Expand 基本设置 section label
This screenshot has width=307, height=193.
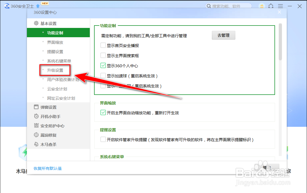click(48, 23)
